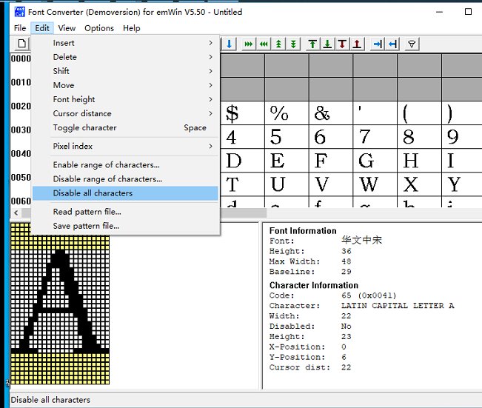The height and width of the screenshot is (408, 482).
Task: Click blue right arrow with bar icon
Action: coord(377,44)
